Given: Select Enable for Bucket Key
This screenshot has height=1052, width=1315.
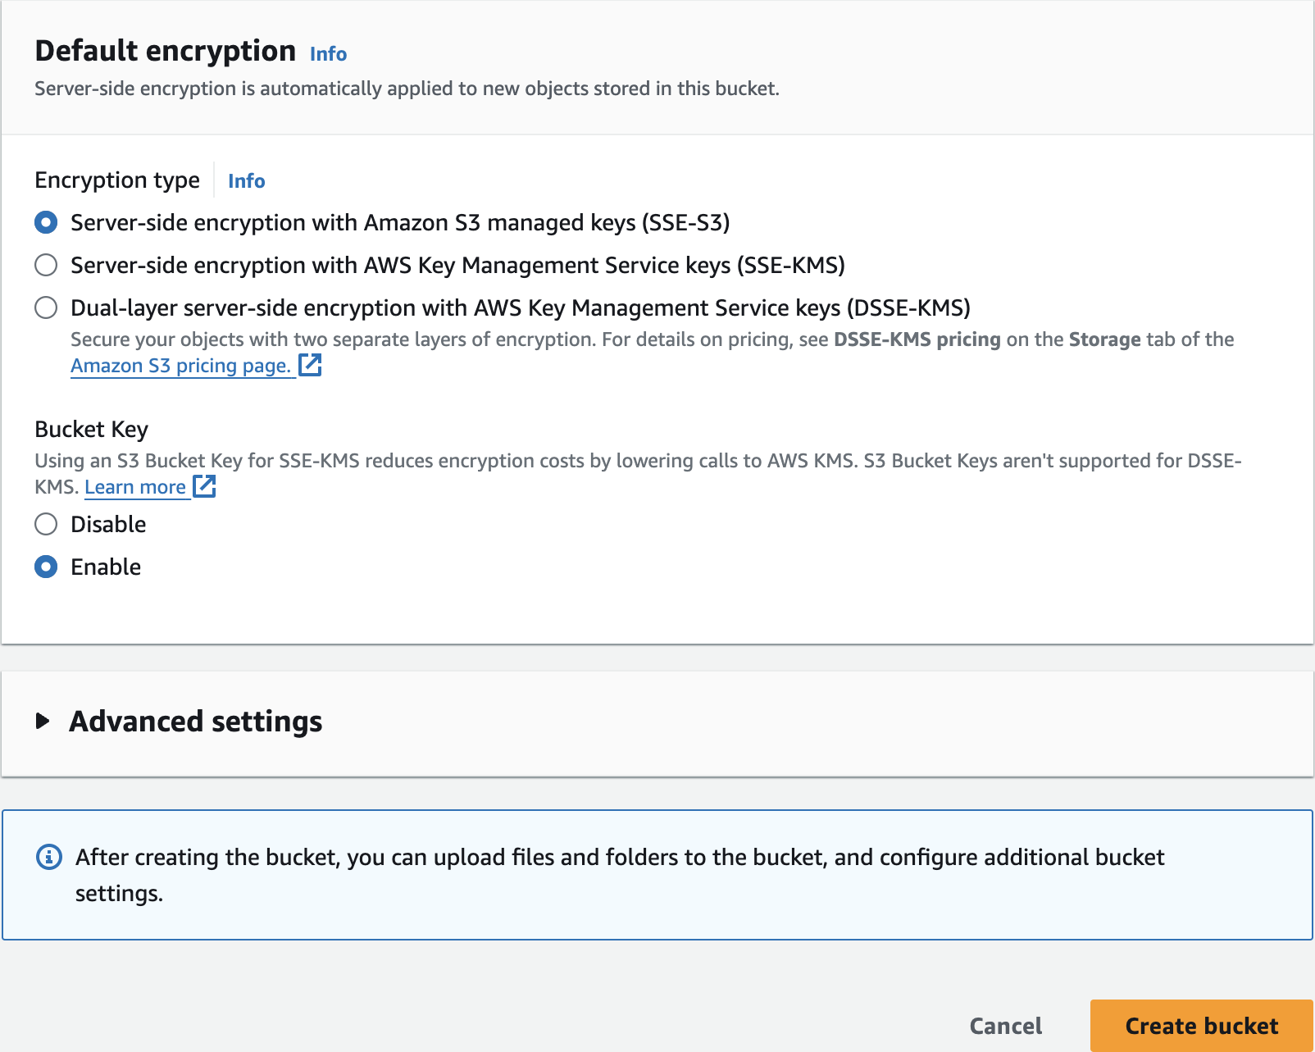Looking at the screenshot, I should coord(46,567).
